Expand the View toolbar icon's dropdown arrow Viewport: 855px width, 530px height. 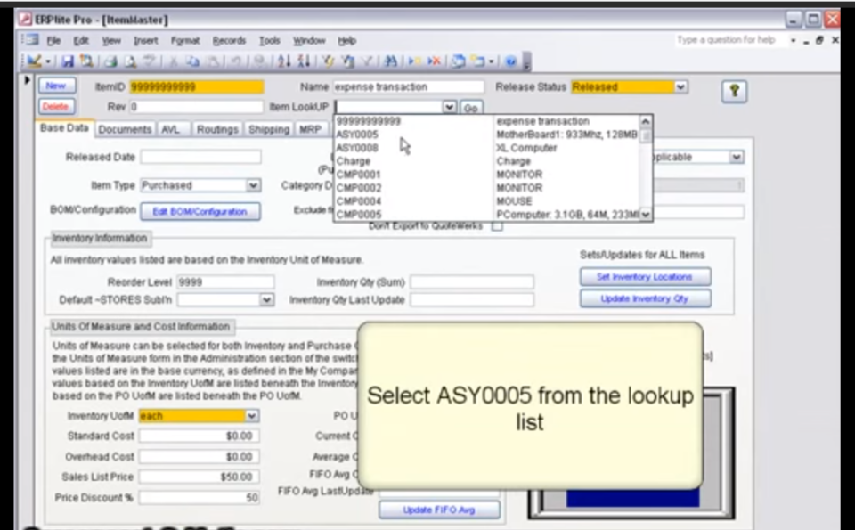48,61
